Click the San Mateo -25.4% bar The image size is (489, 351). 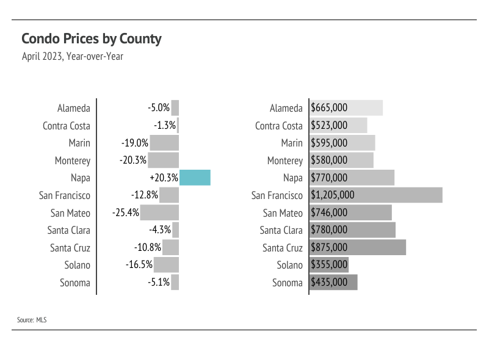coord(159,212)
